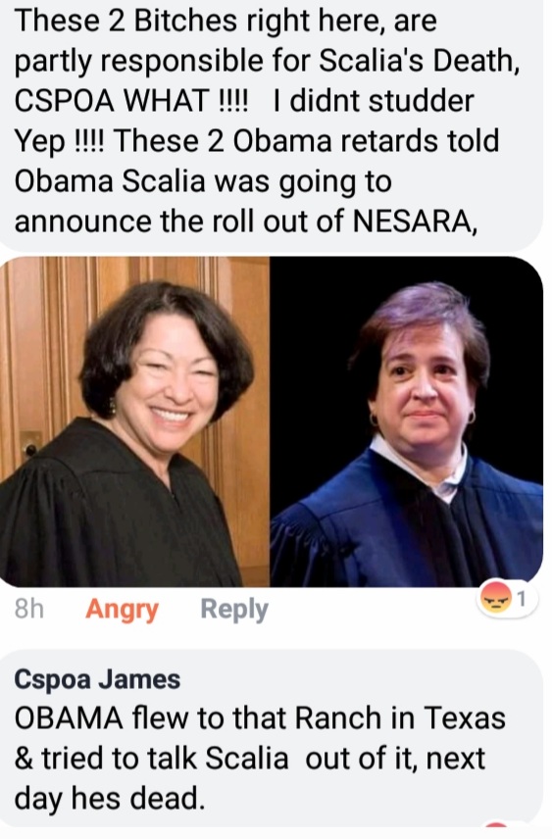Select text line mentioning roll out of NESARA

pyautogui.click(x=246, y=221)
